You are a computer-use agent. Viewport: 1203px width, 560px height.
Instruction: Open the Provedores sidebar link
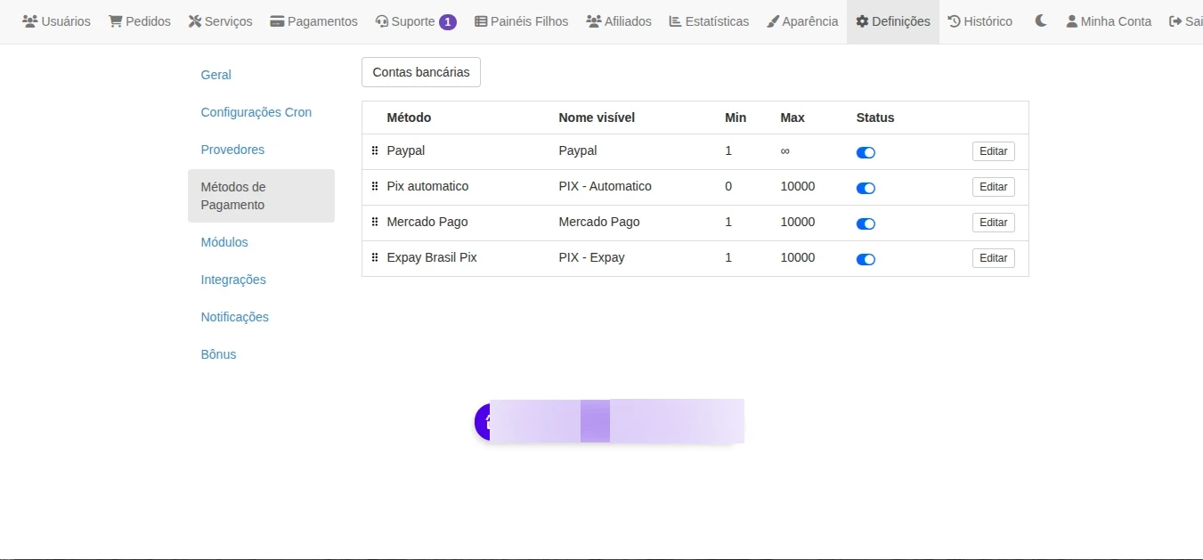click(x=232, y=150)
